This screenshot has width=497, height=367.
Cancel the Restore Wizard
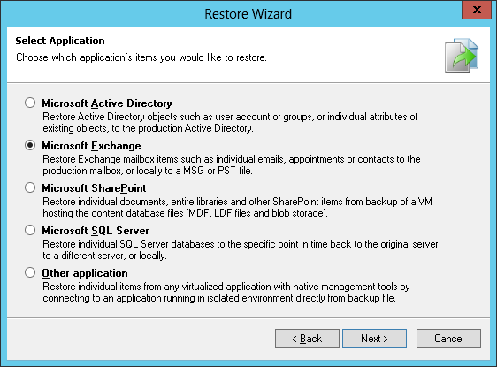coord(448,338)
